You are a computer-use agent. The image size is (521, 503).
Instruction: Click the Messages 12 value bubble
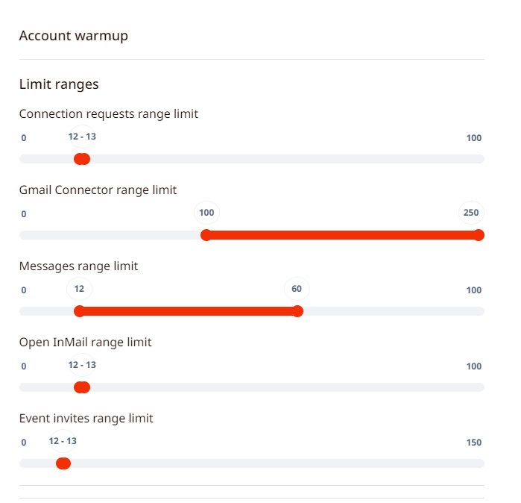pos(79,289)
